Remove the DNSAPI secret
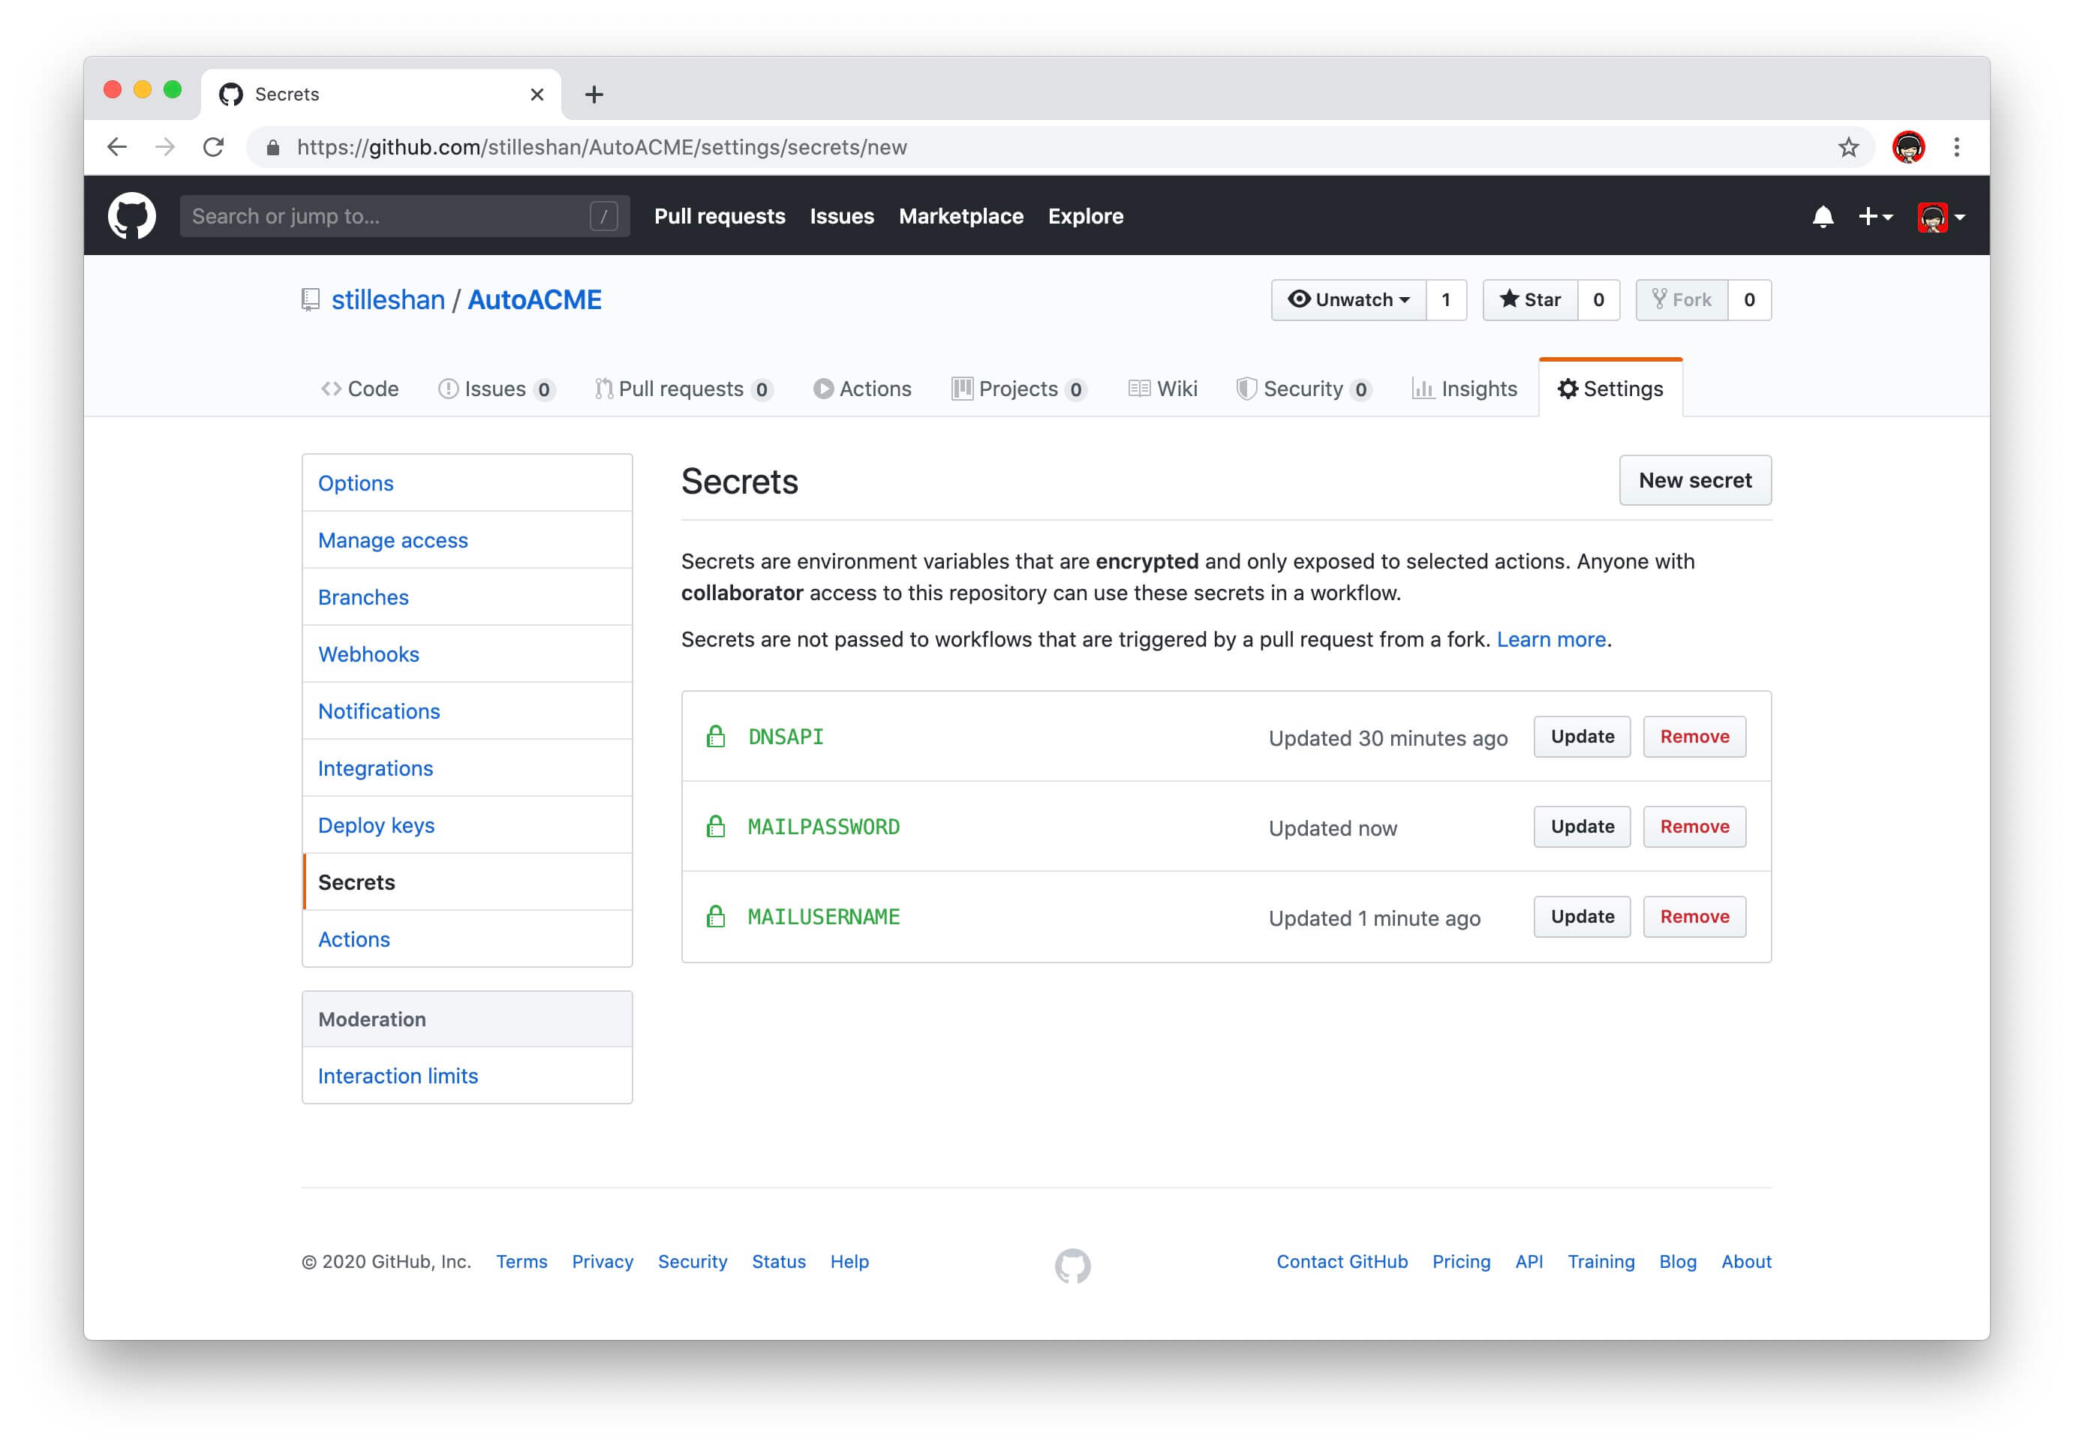This screenshot has width=2074, height=1451. (1694, 737)
